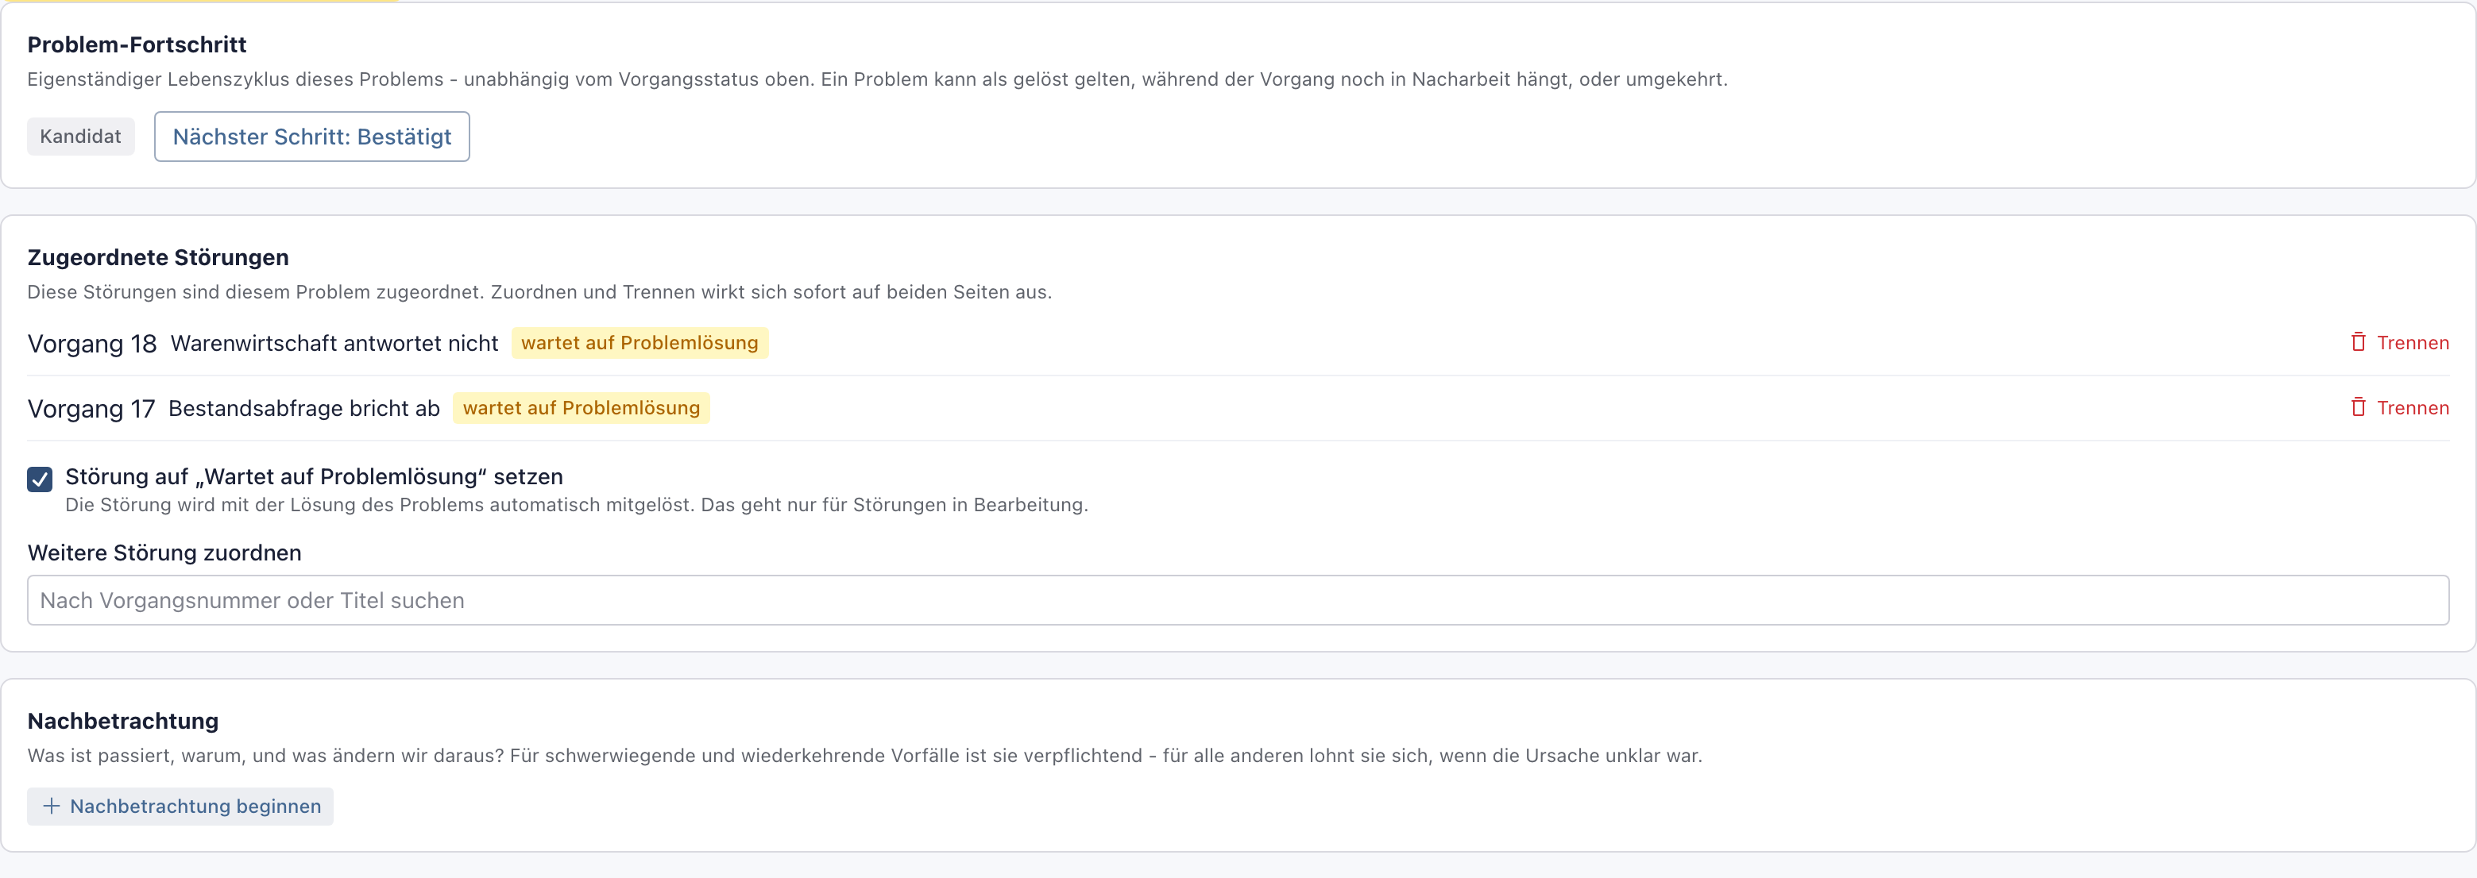This screenshot has width=2477, height=878.
Task: Start the Nachbetrachtung
Action: click(x=180, y=806)
